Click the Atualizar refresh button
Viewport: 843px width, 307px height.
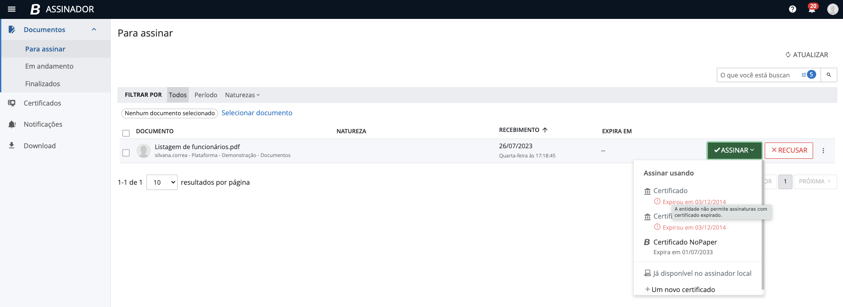click(x=807, y=55)
